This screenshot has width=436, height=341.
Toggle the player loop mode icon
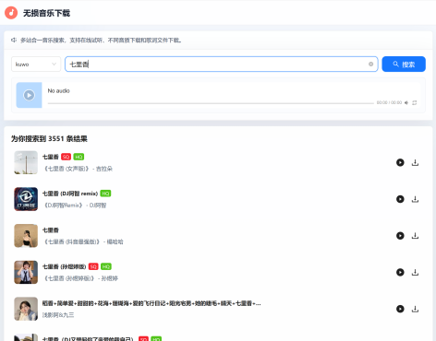point(415,102)
